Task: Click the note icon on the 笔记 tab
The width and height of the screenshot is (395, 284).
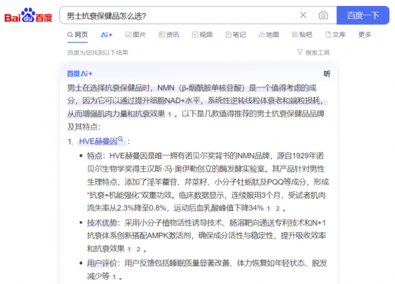Action: tap(228, 35)
